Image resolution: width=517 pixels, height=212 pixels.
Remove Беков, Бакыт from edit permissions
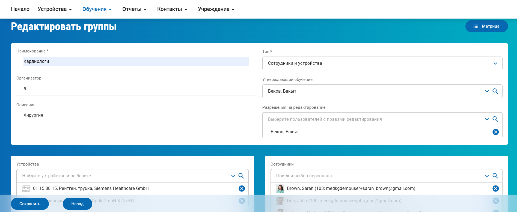point(495,132)
